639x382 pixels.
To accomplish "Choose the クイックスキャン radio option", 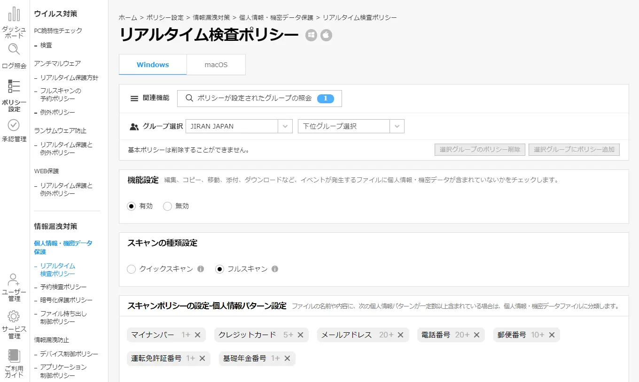I will tap(132, 269).
